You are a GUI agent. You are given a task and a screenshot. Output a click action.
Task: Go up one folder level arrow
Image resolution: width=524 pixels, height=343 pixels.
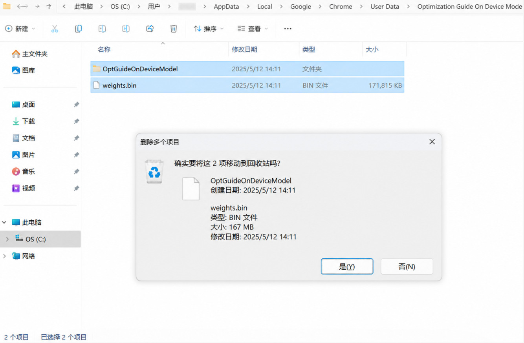49,6
